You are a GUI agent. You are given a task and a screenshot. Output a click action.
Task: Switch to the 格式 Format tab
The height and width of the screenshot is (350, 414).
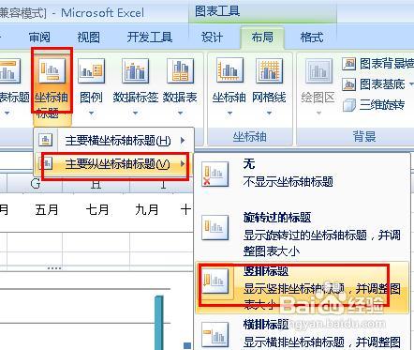[312, 38]
